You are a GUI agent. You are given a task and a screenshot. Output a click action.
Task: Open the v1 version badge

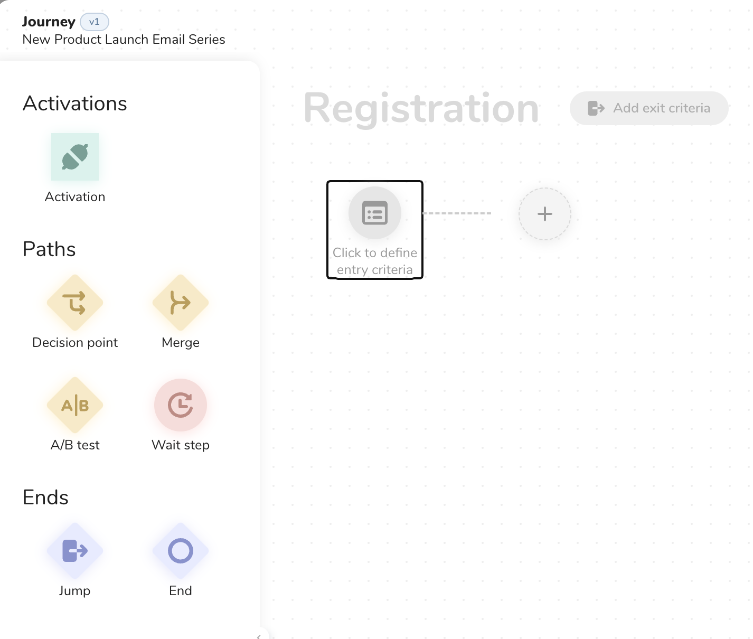click(95, 22)
